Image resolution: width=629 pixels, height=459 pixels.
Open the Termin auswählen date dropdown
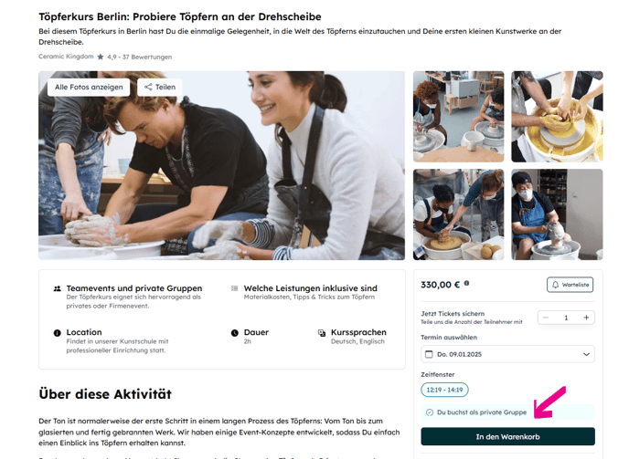(507, 354)
